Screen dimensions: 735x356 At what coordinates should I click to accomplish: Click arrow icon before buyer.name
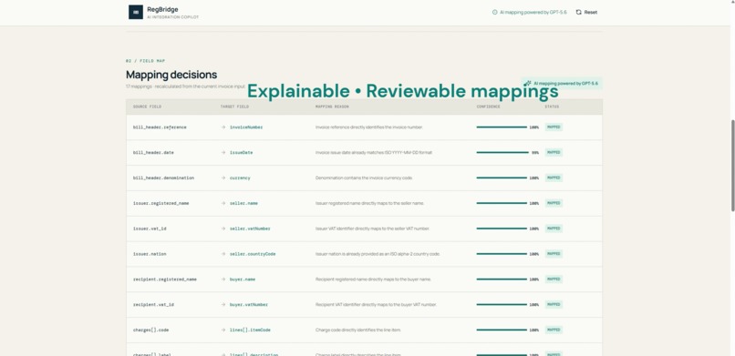click(223, 280)
